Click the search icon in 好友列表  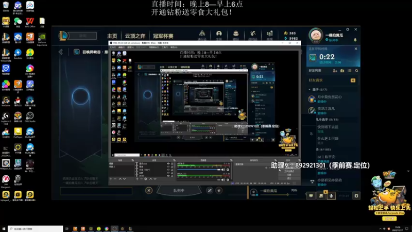coord(356,71)
